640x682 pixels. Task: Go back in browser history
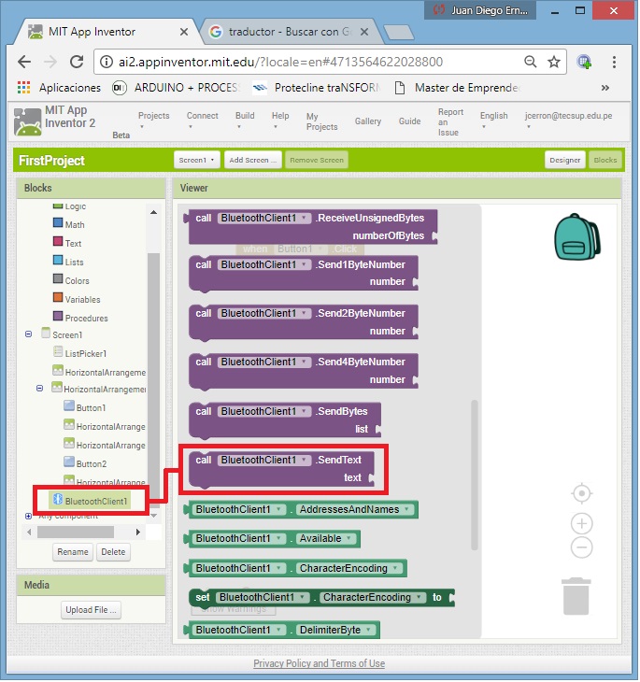(x=24, y=62)
